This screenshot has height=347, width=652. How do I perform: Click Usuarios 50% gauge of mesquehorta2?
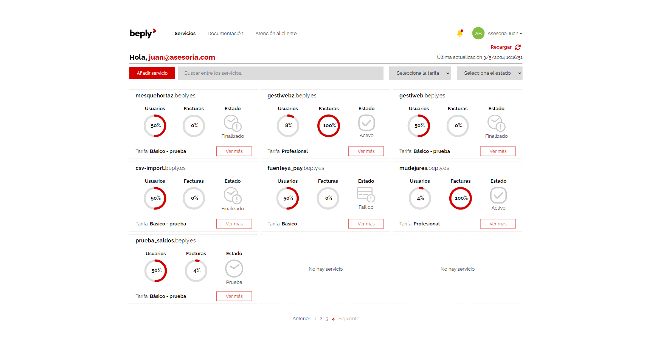tap(155, 126)
